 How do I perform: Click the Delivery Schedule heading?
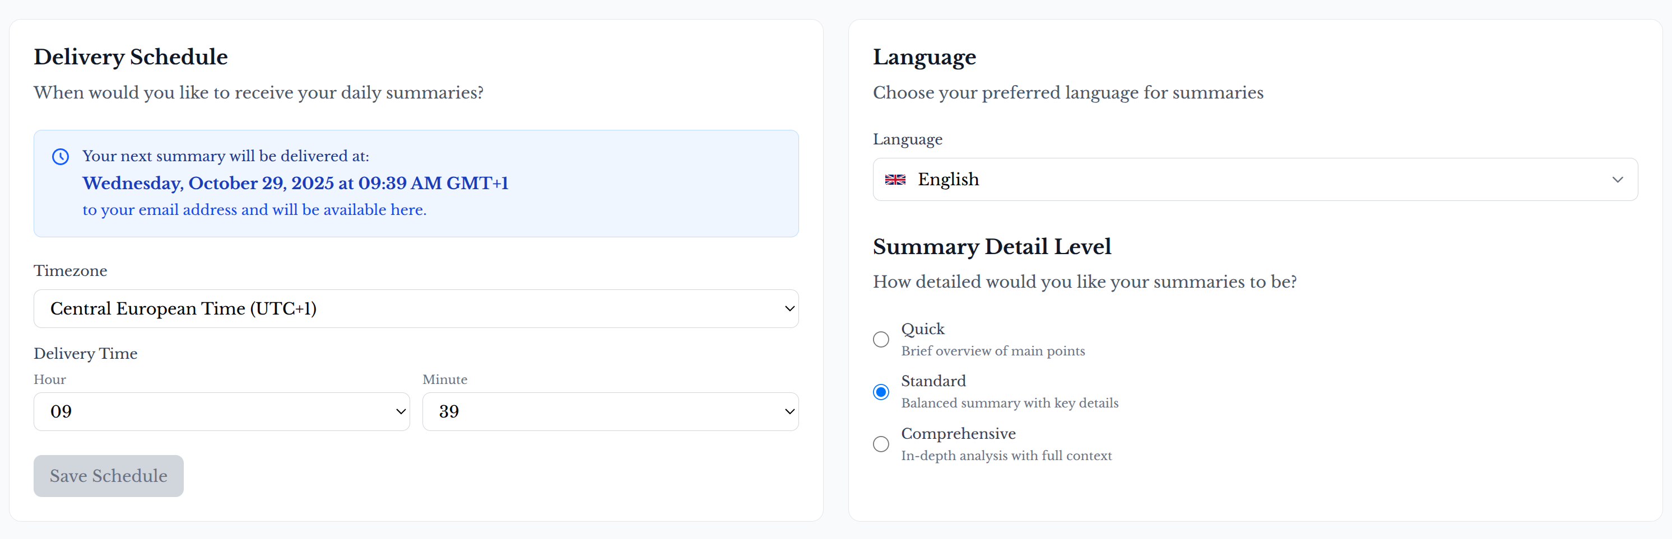(x=131, y=57)
